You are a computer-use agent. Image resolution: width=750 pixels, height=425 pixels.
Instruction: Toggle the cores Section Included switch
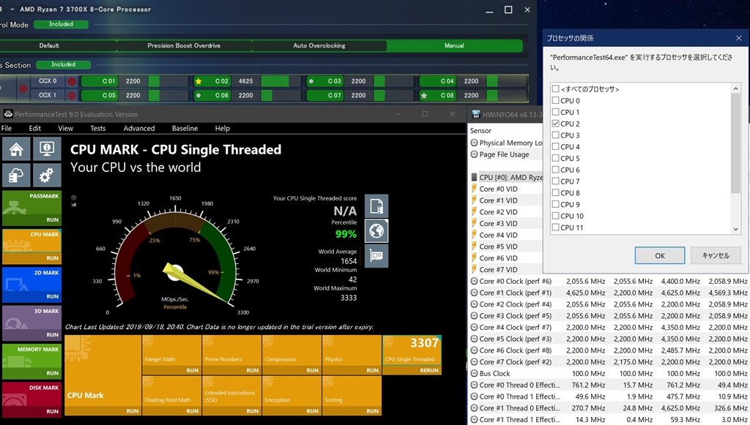pyautogui.click(x=64, y=64)
